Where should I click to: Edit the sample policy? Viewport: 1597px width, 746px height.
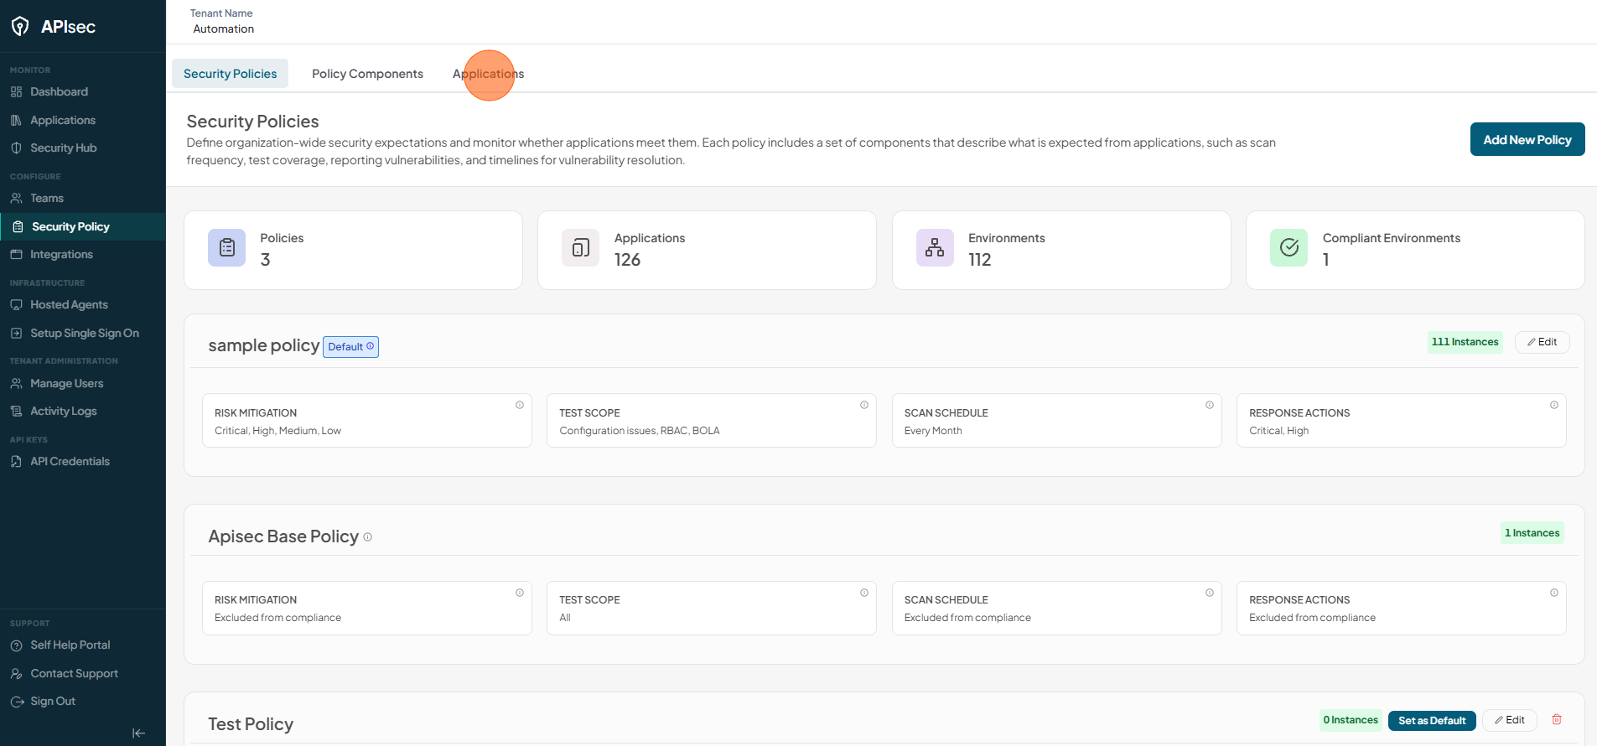(x=1542, y=342)
